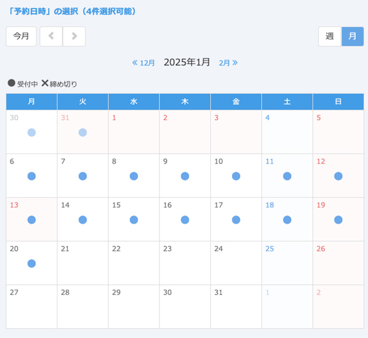Click the availability marker on January 13
The height and width of the screenshot is (338, 368).
31,220
